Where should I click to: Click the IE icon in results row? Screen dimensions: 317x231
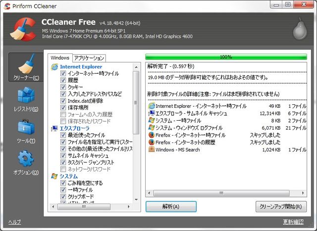[152, 106]
